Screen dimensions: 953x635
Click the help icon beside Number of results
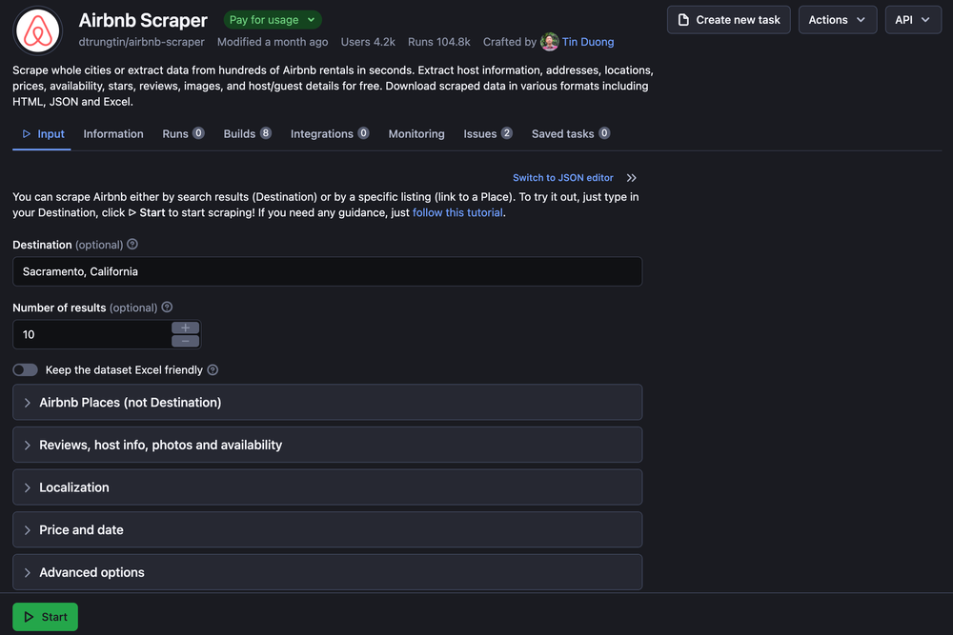click(167, 307)
